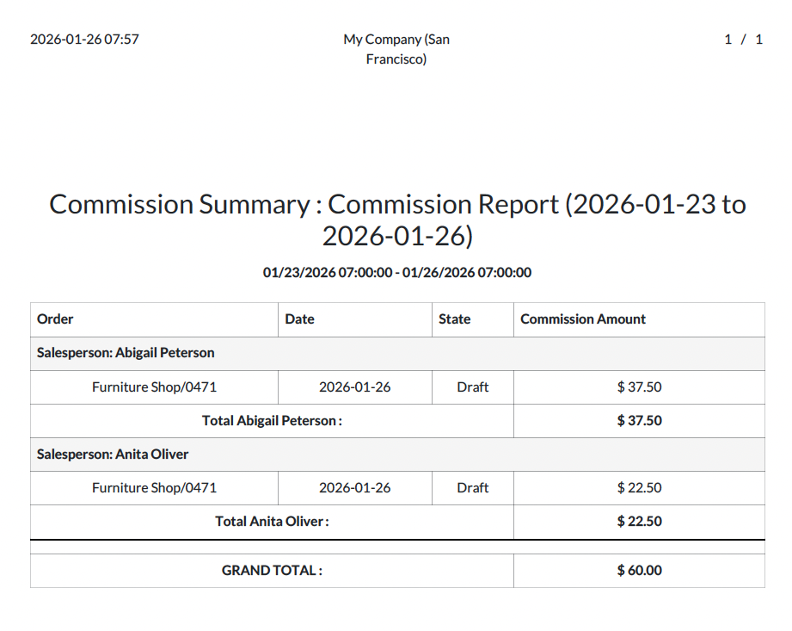
Task: Click the $ 22.50 amount beside Furniture Shop/0471
Action: [x=640, y=488]
